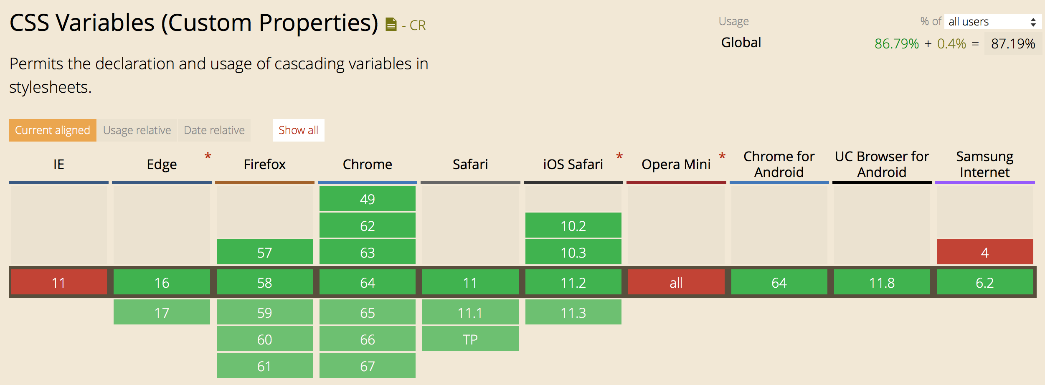Expand the Chrome 67 future version cell
This screenshot has width=1045, height=385.
[367, 366]
